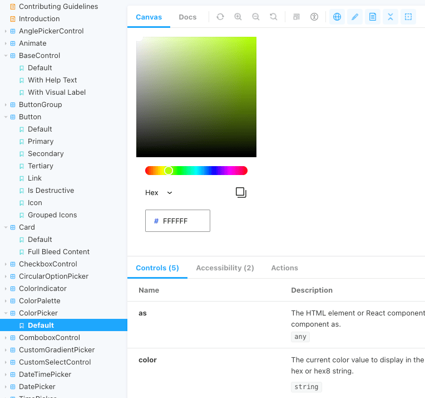Click the copy color value icon

[241, 192]
